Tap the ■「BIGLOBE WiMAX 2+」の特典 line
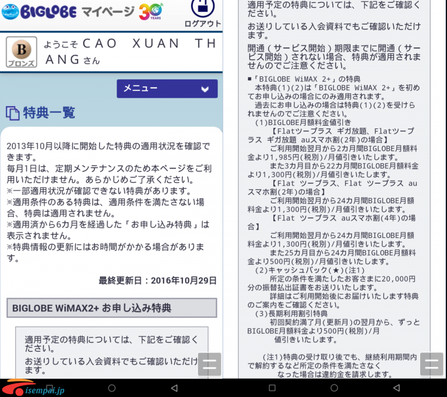The width and height of the screenshot is (447, 397). (x=304, y=79)
